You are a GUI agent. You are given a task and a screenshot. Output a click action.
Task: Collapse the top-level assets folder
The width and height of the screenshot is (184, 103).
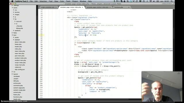point(12,8)
